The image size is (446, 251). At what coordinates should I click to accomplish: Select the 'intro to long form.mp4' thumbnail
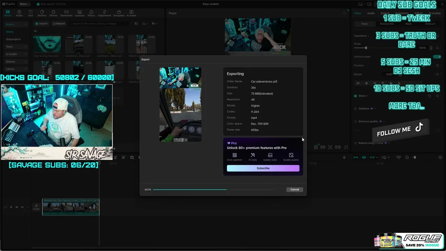pos(47,44)
